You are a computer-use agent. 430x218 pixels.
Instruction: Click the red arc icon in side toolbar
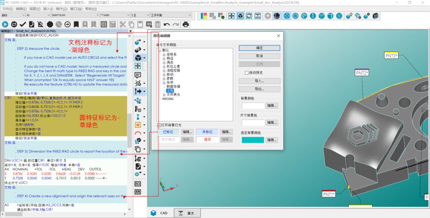tap(138, 133)
